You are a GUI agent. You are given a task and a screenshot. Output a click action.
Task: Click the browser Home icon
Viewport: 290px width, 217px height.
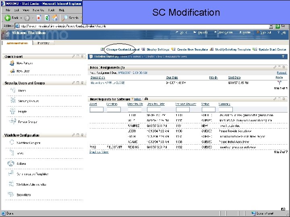(55, 18)
